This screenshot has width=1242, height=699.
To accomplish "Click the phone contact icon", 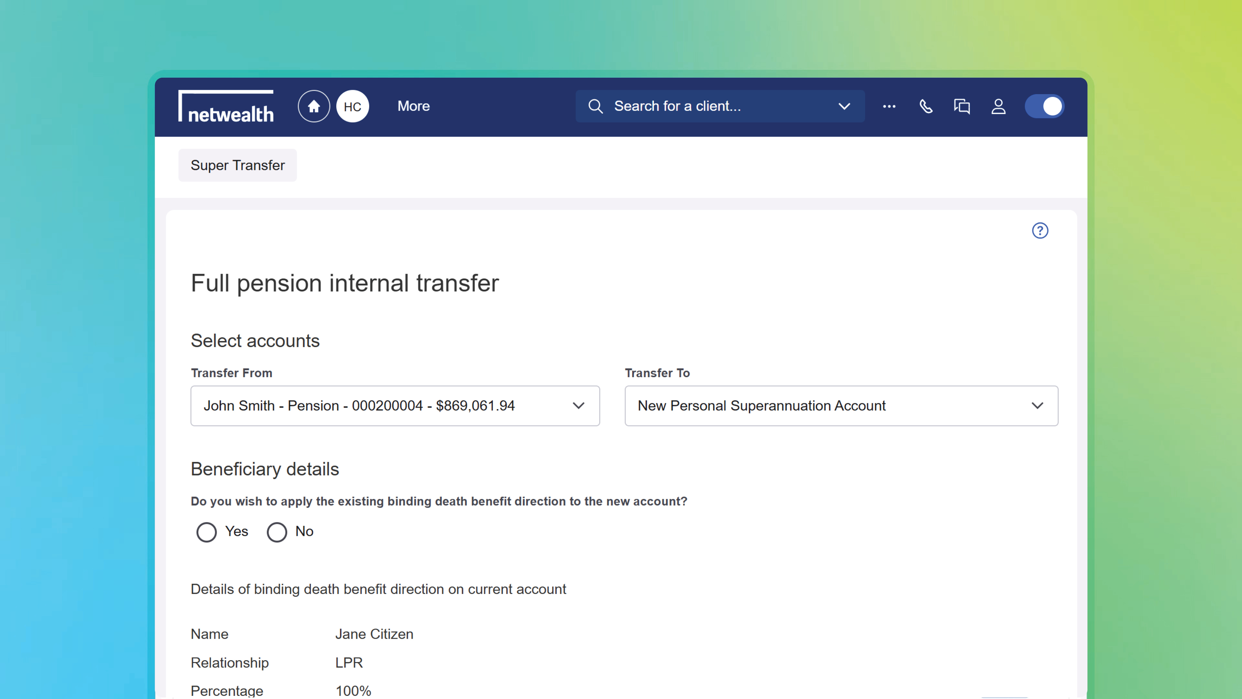I will pyautogui.click(x=926, y=106).
